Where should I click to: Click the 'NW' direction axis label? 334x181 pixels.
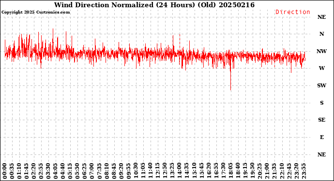[x=321, y=51]
